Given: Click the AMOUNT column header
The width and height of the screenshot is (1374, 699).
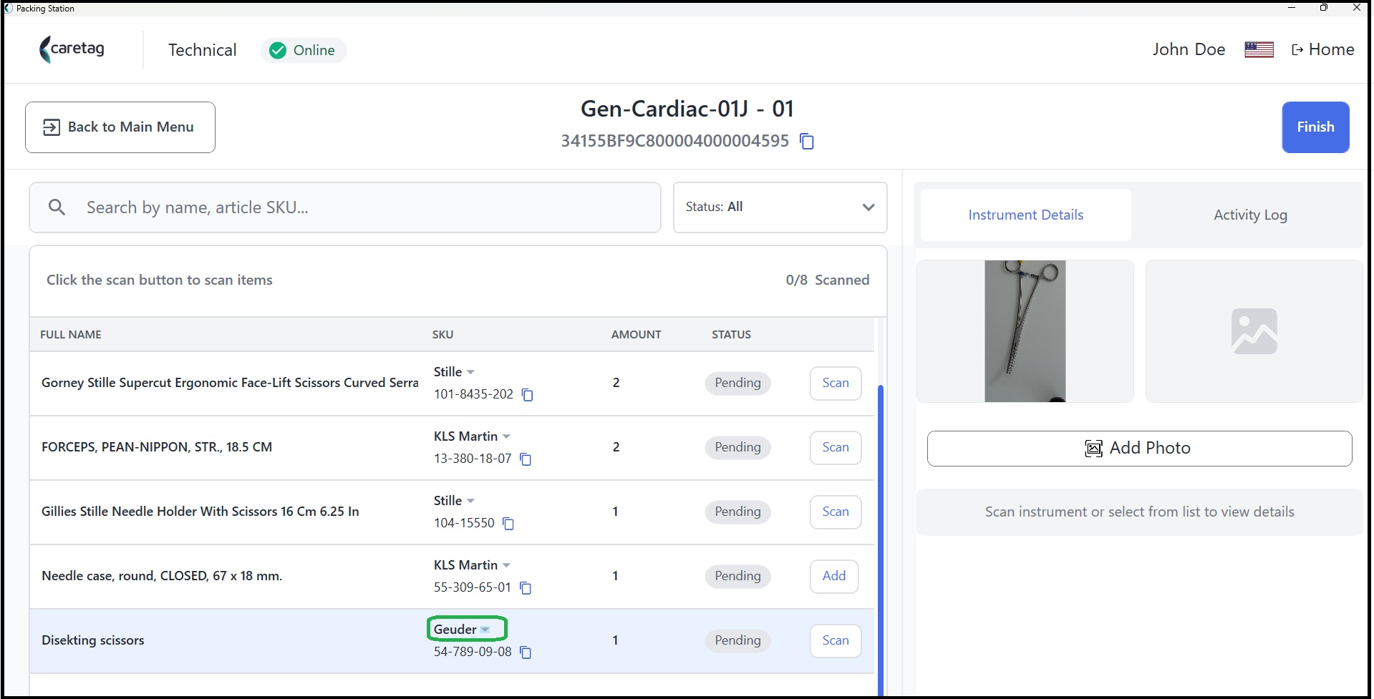Looking at the screenshot, I should 636,334.
